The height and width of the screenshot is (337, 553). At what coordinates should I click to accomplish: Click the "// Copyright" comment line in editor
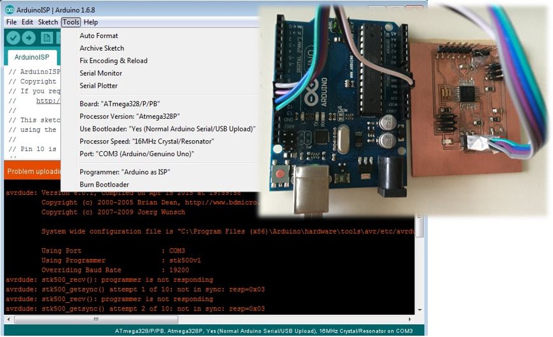pyautogui.click(x=32, y=81)
